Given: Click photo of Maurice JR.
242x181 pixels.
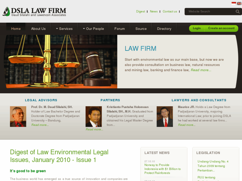Looking at the screenshot, I should [x=165, y=117].
